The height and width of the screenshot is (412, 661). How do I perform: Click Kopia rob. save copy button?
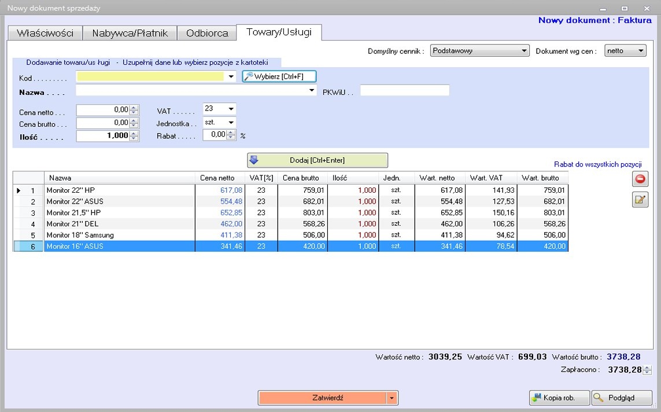click(559, 398)
